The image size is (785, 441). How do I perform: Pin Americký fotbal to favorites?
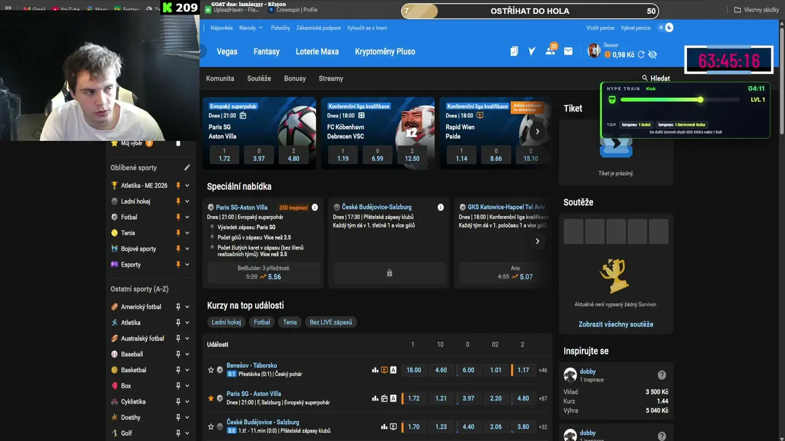coord(178,307)
